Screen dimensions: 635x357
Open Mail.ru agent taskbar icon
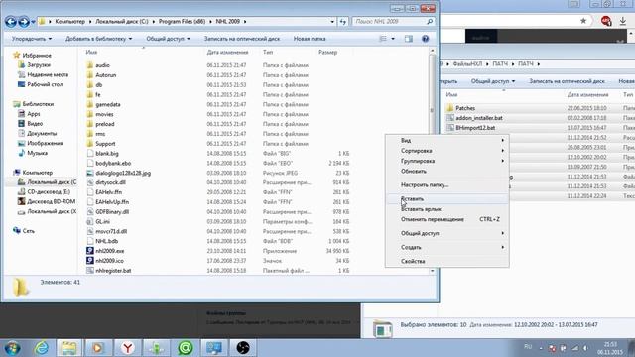[186, 348]
